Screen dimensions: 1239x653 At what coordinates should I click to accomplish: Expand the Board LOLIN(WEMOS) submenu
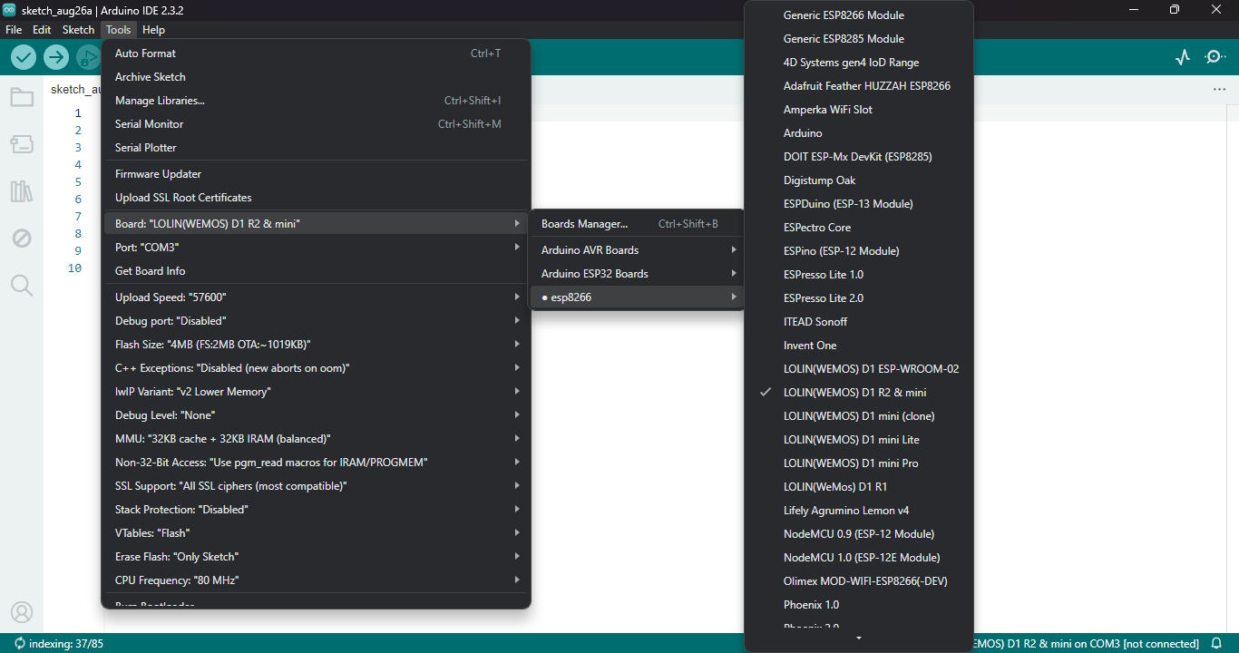coord(316,224)
